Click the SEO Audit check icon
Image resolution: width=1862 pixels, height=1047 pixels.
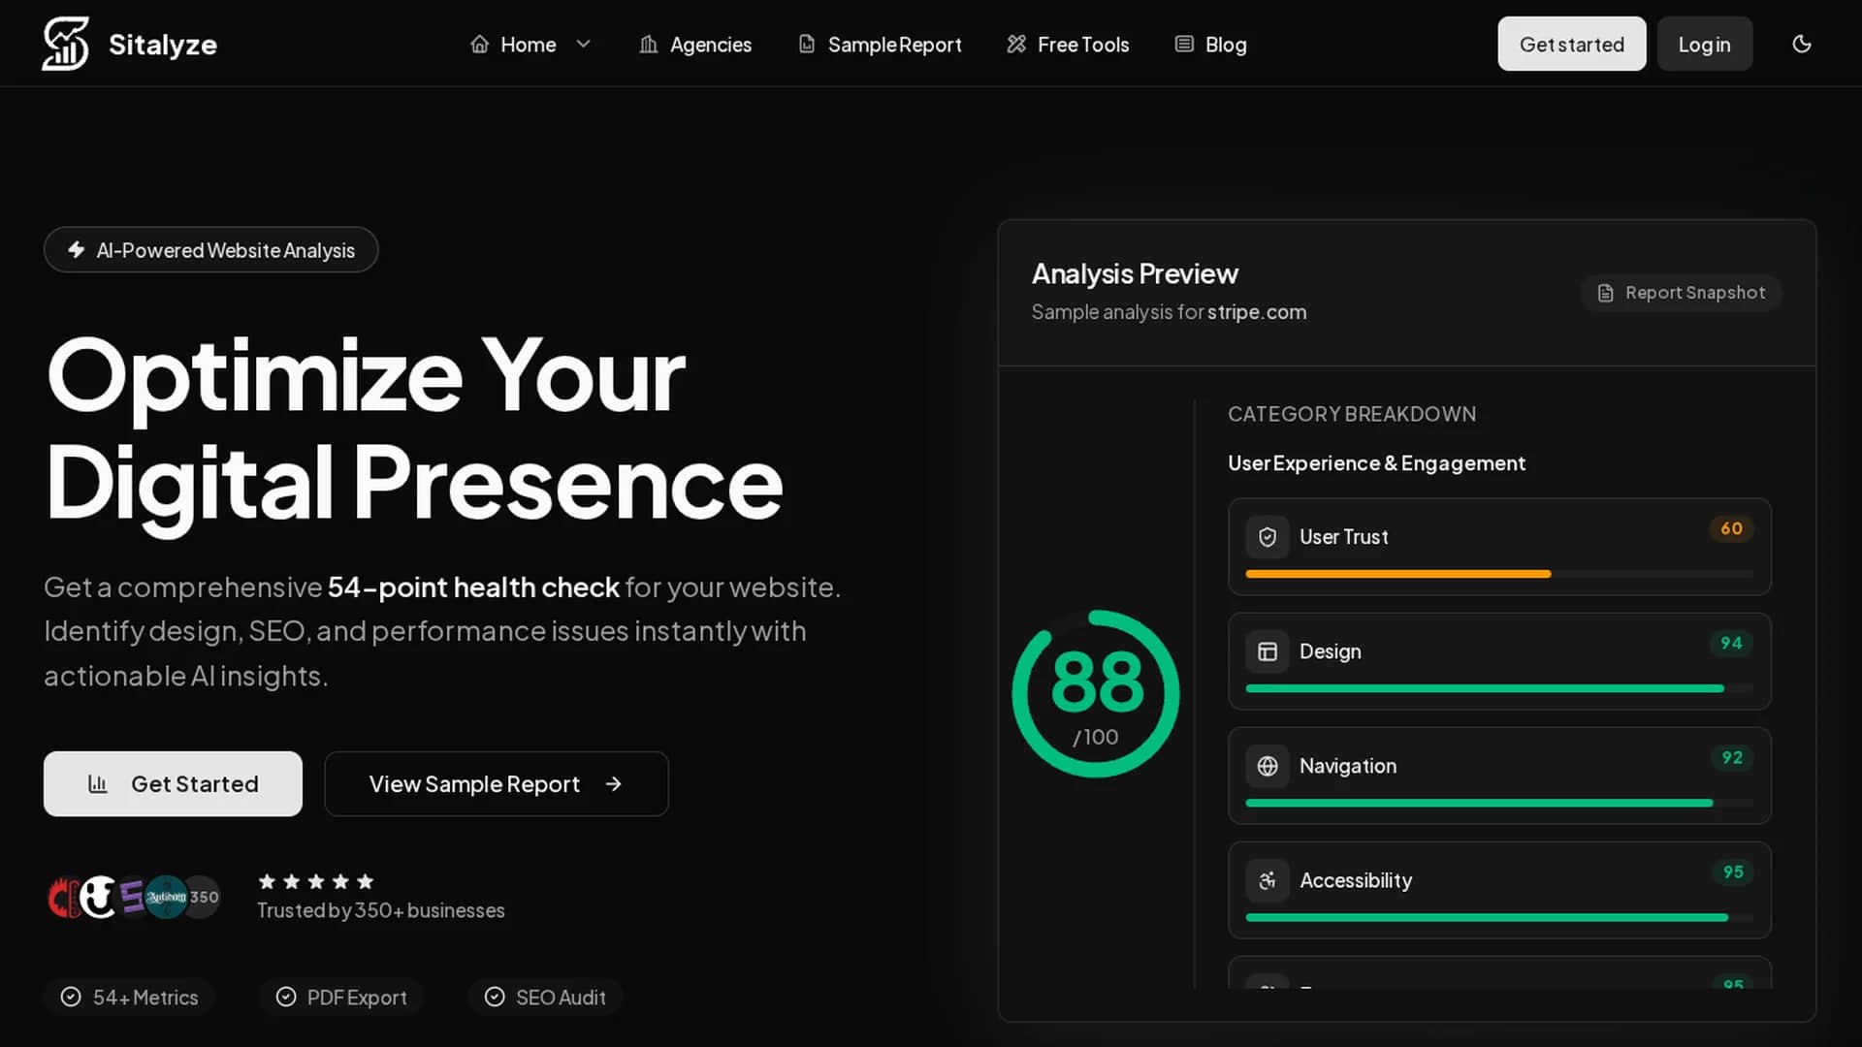[495, 997]
